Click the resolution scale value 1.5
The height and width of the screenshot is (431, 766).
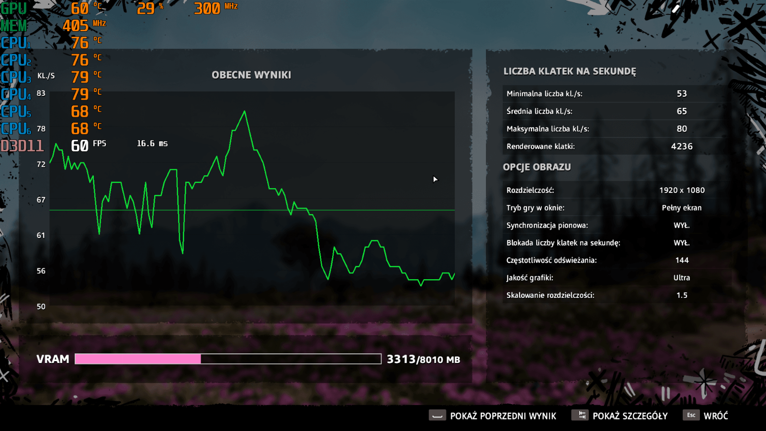pyautogui.click(x=682, y=295)
